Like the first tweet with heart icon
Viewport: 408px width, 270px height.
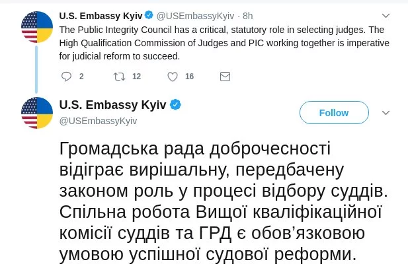pyautogui.click(x=173, y=77)
